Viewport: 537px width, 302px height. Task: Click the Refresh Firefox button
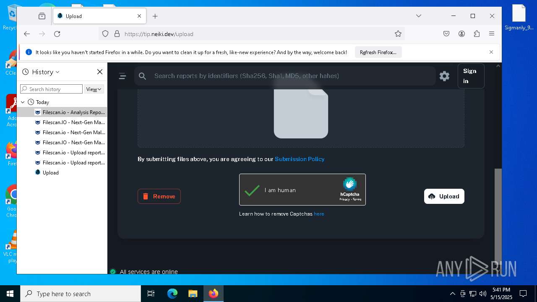(378, 52)
